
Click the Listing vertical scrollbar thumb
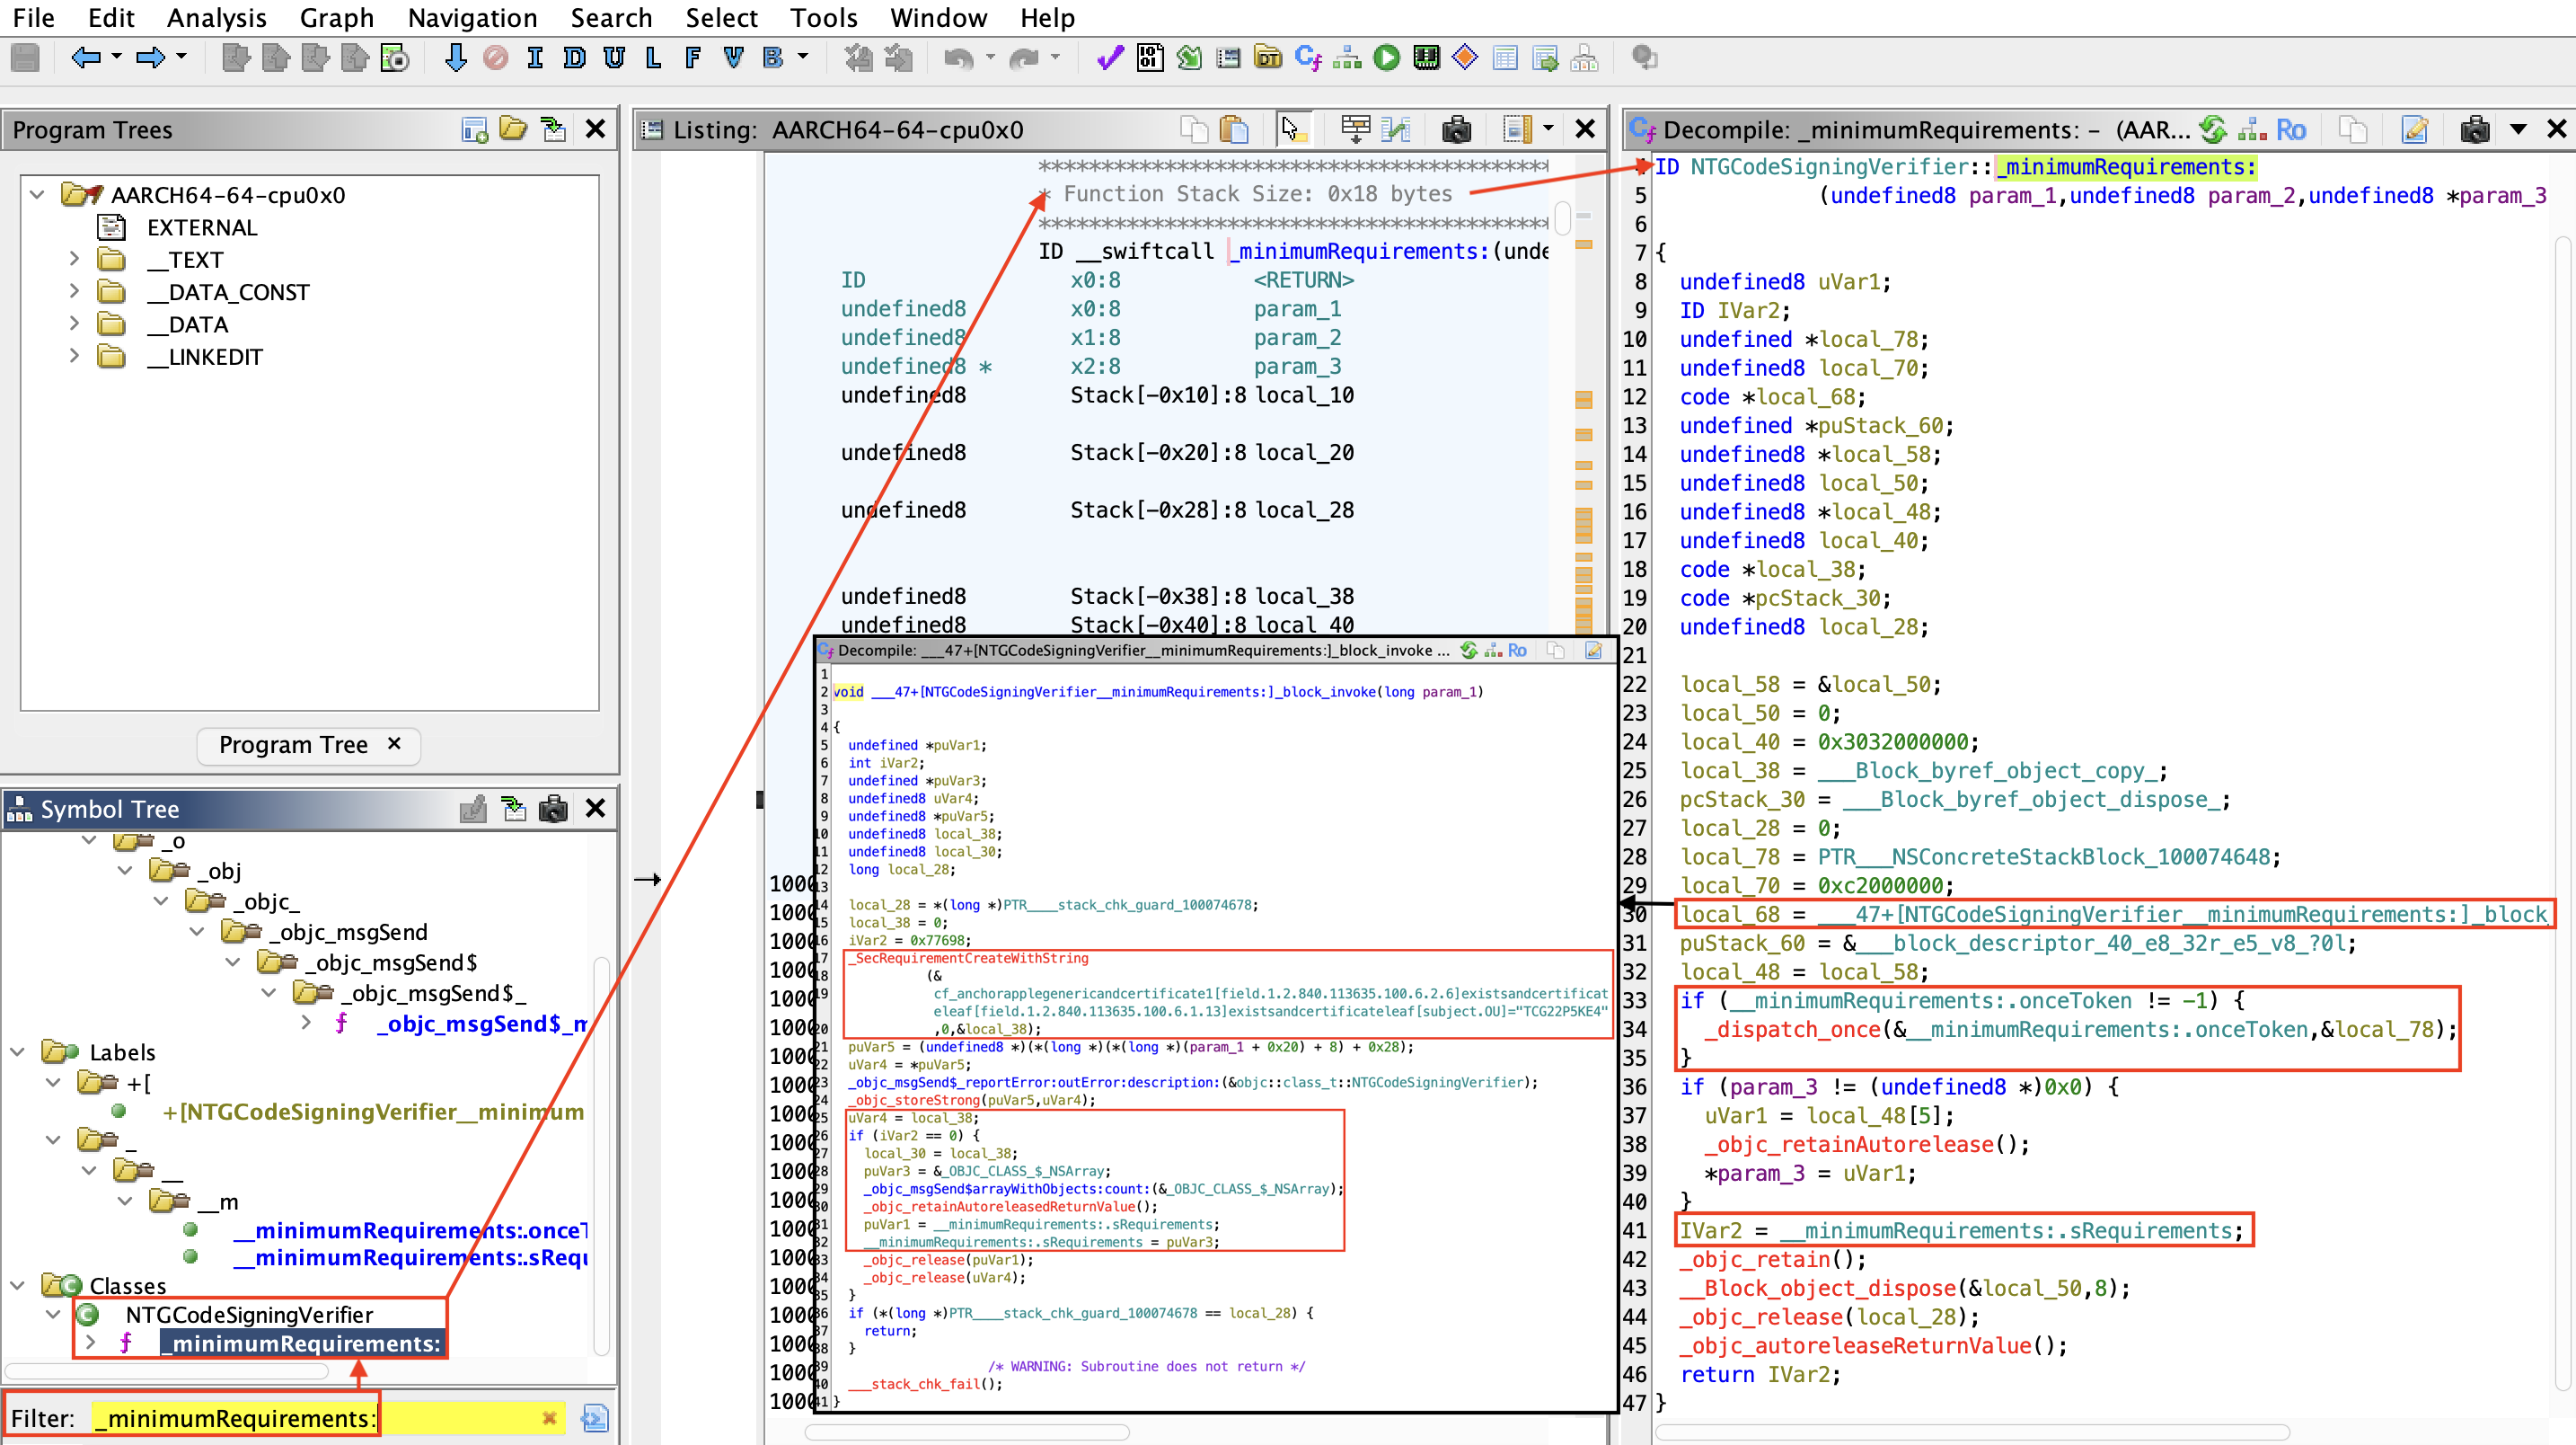(x=1561, y=220)
